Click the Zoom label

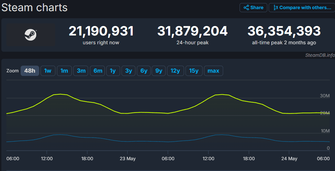coord(13,71)
